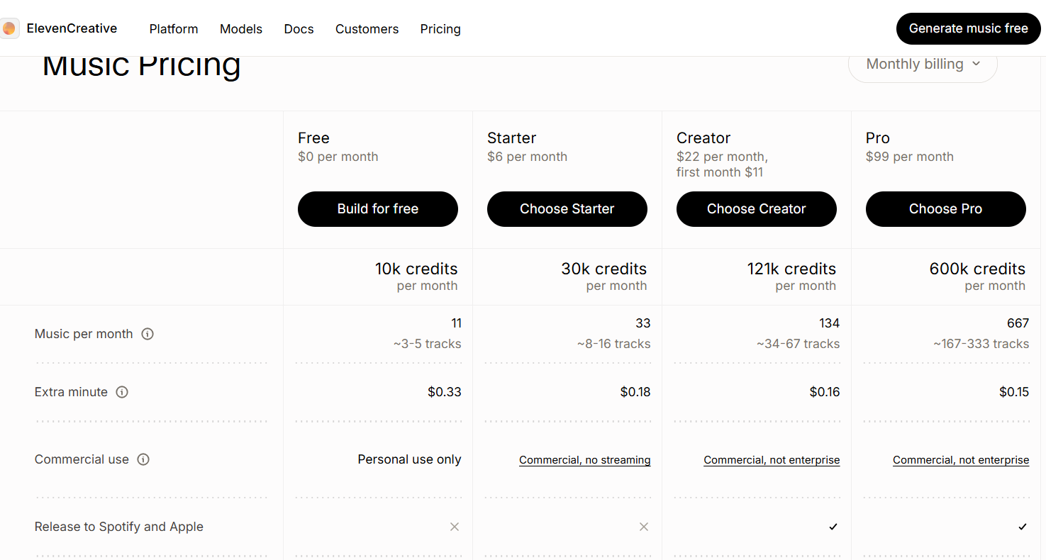Open the Commercial, no streaming link
1046x560 pixels.
585,460
